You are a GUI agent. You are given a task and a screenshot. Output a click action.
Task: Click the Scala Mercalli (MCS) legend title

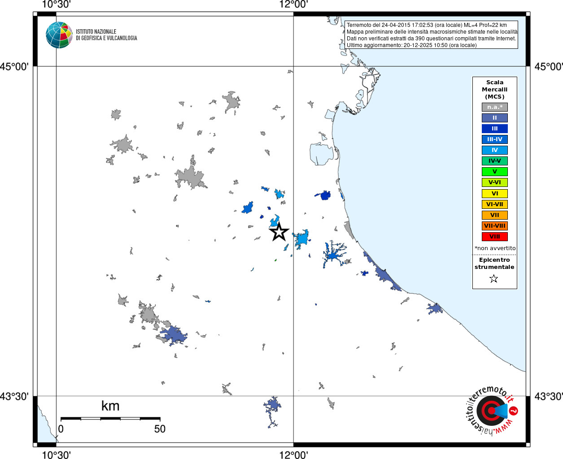click(495, 90)
